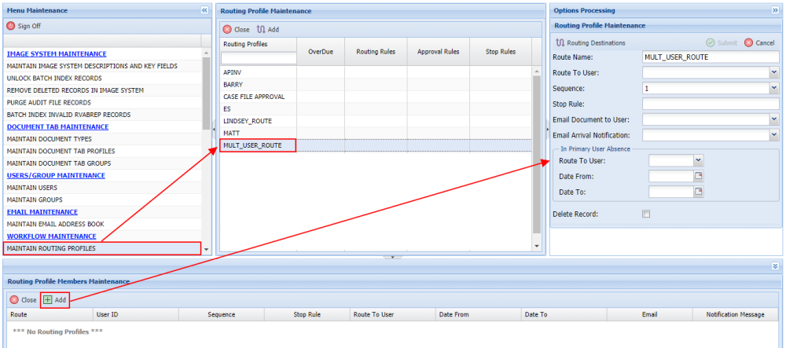Image resolution: width=786 pixels, height=348 pixels.
Task: Click the splitter collapse arrow above bottom panel
Action: 392,257
